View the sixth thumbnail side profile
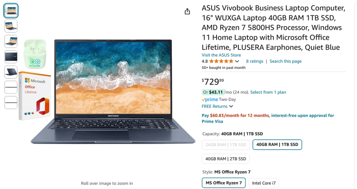357x189 pixels. [11, 87]
